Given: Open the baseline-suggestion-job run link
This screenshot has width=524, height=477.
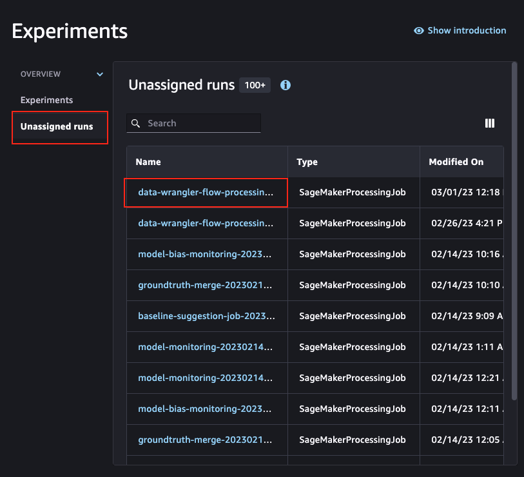Looking at the screenshot, I should tap(206, 316).
